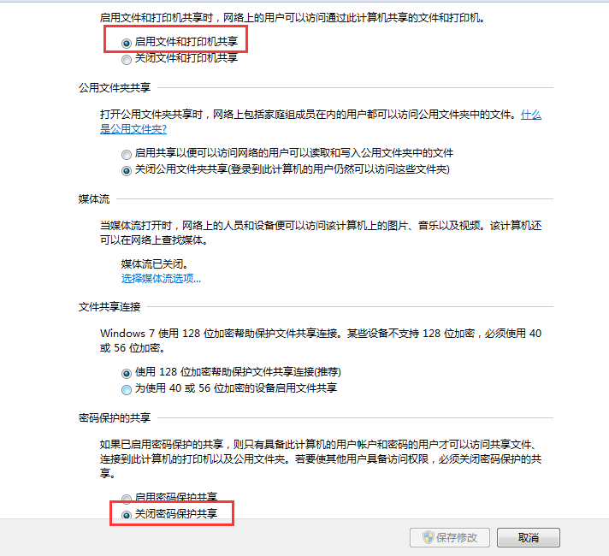Click the 取消 button
Viewport: 609px width, 556px height.
(x=529, y=538)
